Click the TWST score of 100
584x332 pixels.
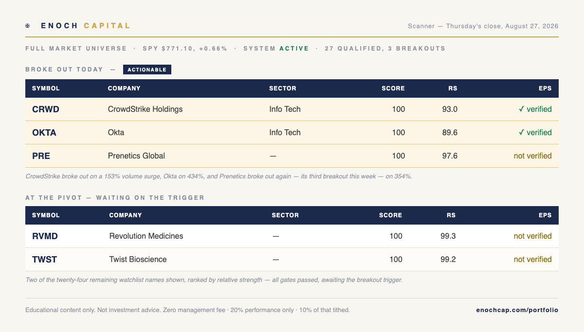point(396,260)
